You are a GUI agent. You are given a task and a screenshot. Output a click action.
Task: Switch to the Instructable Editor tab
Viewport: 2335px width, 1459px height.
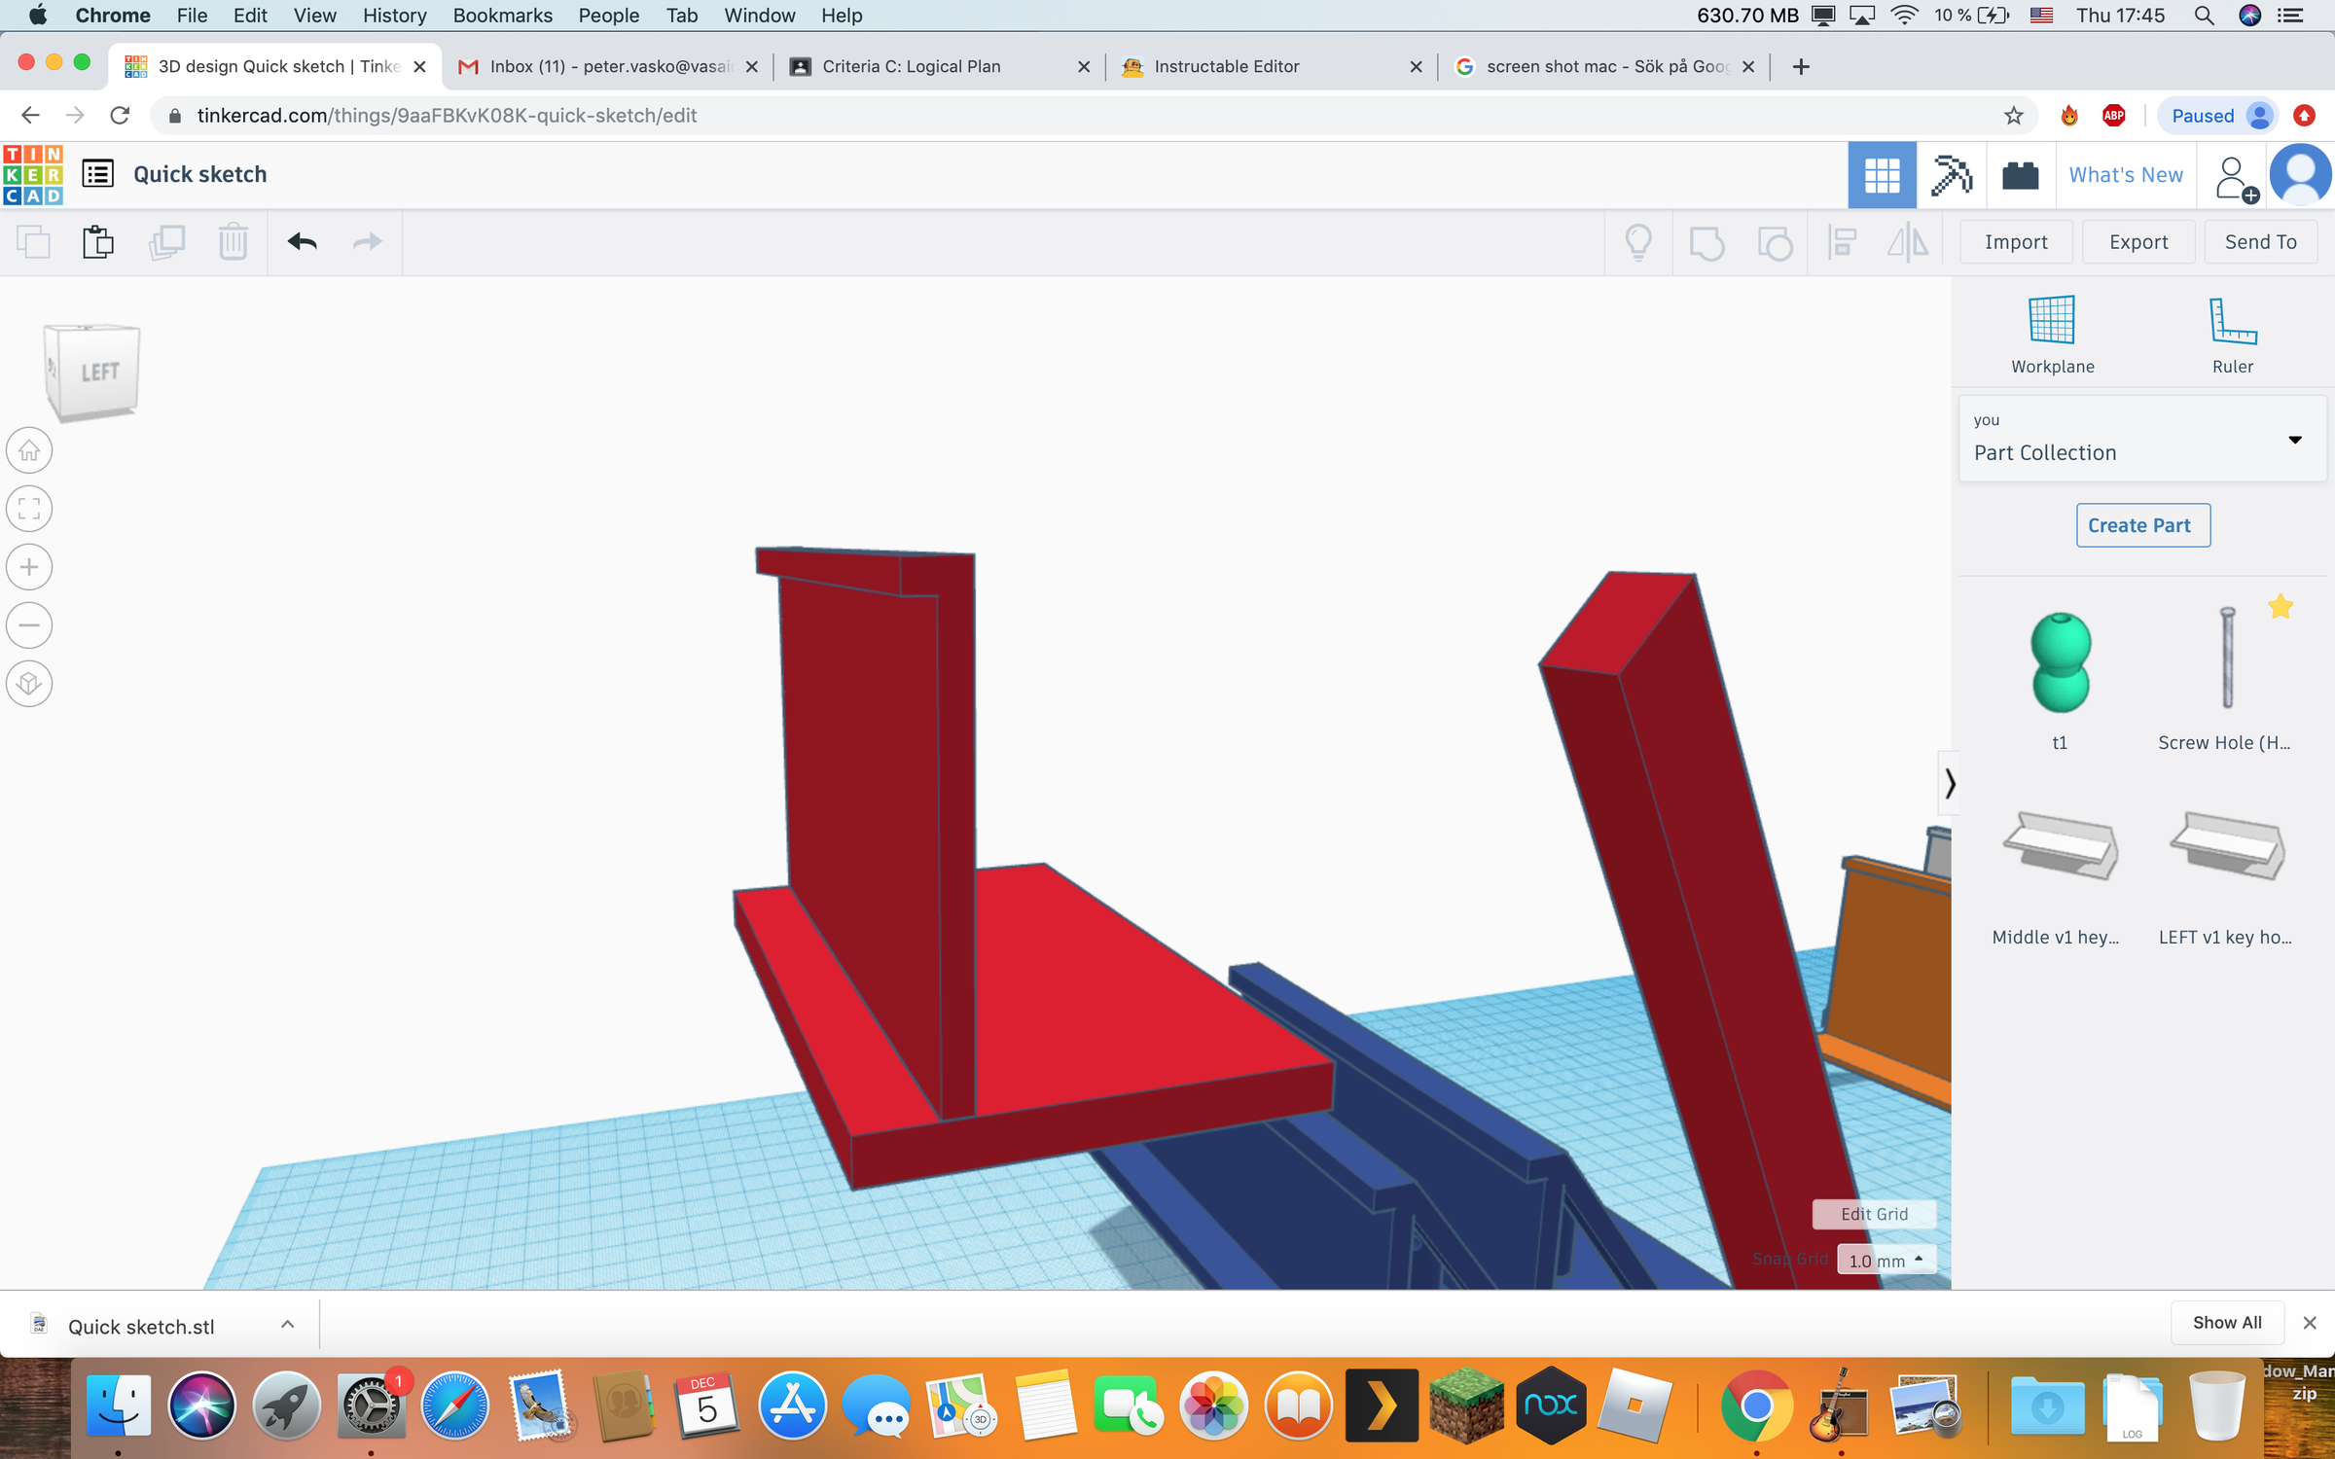(x=1226, y=66)
